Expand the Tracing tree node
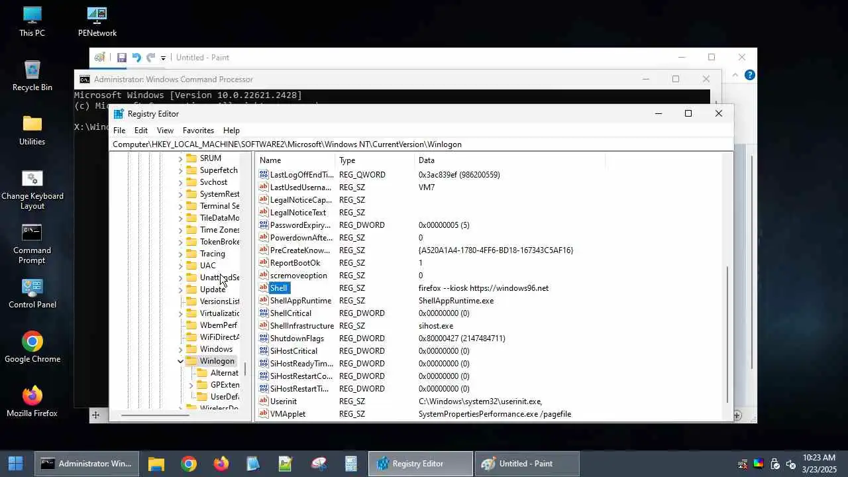 click(180, 254)
